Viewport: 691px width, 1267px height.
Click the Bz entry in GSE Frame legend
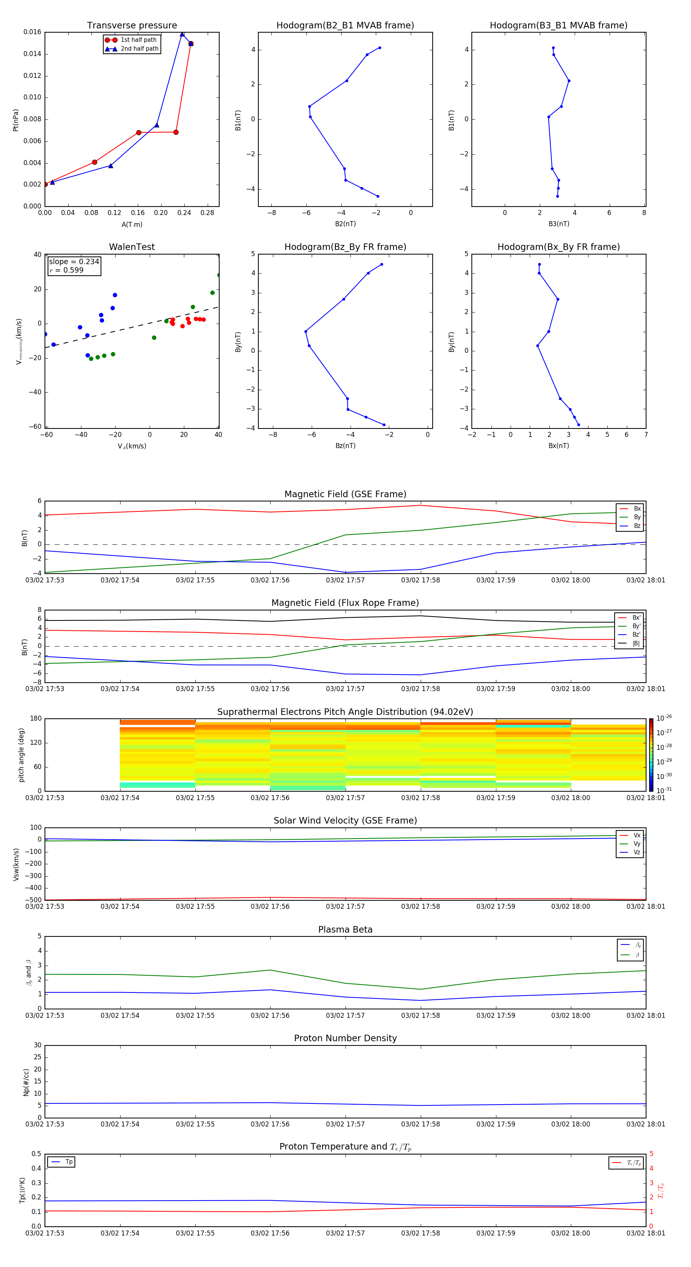630,526
